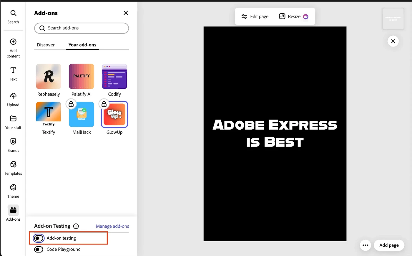Select the page thumbnail at top right
Screen dimensions: 412x256
(393, 19)
